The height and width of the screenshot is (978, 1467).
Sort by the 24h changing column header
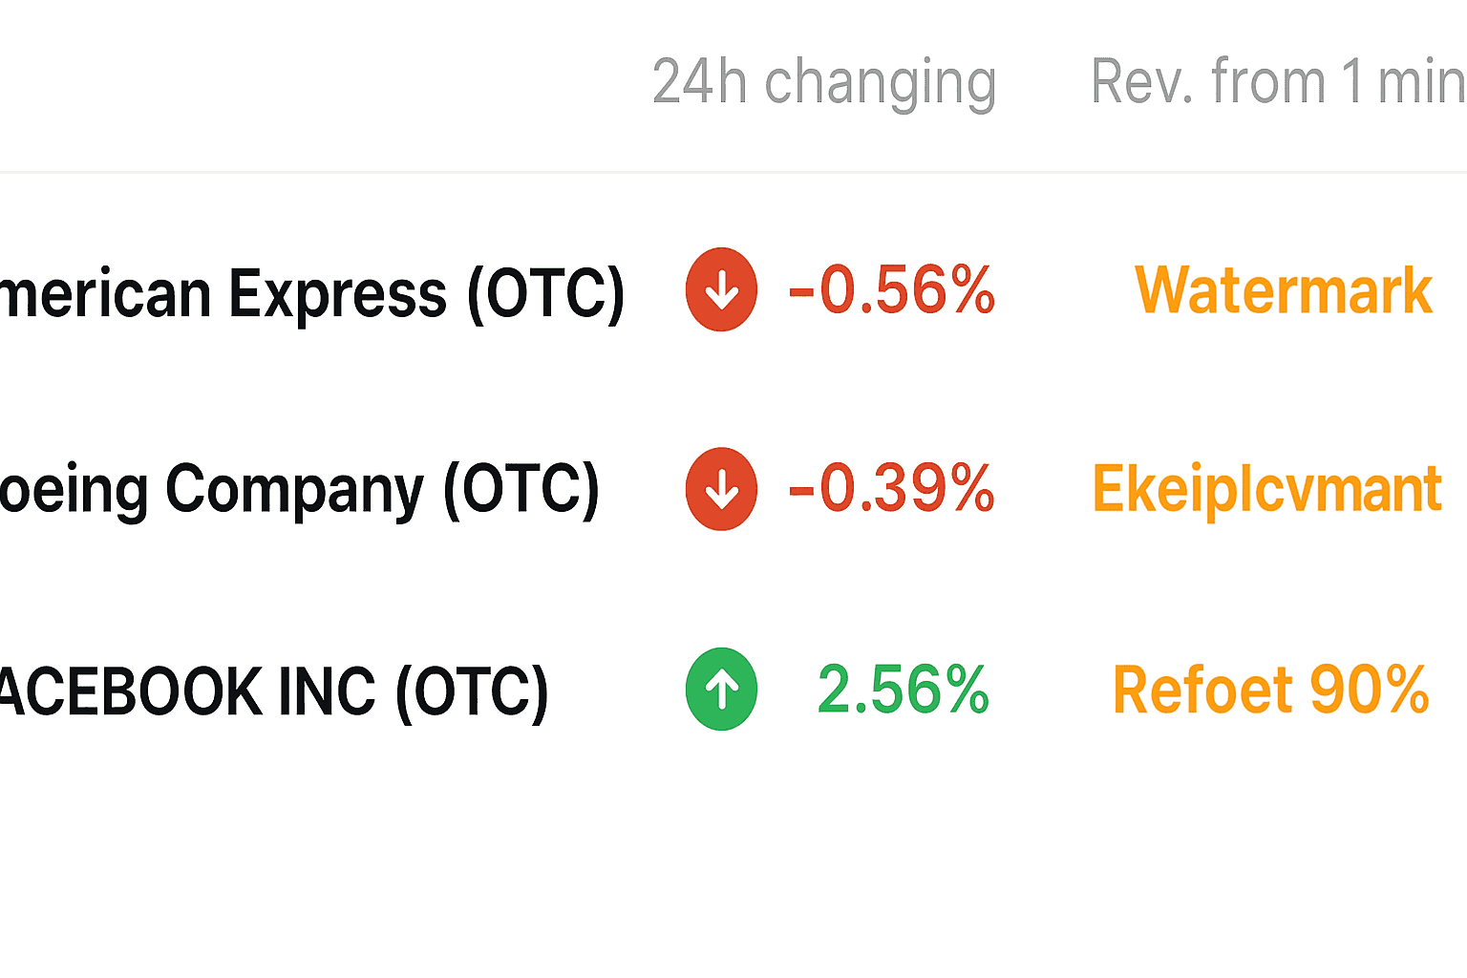click(823, 82)
